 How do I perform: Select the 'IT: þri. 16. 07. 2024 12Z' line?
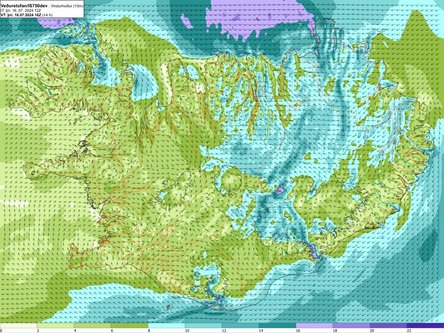[x=21, y=11]
